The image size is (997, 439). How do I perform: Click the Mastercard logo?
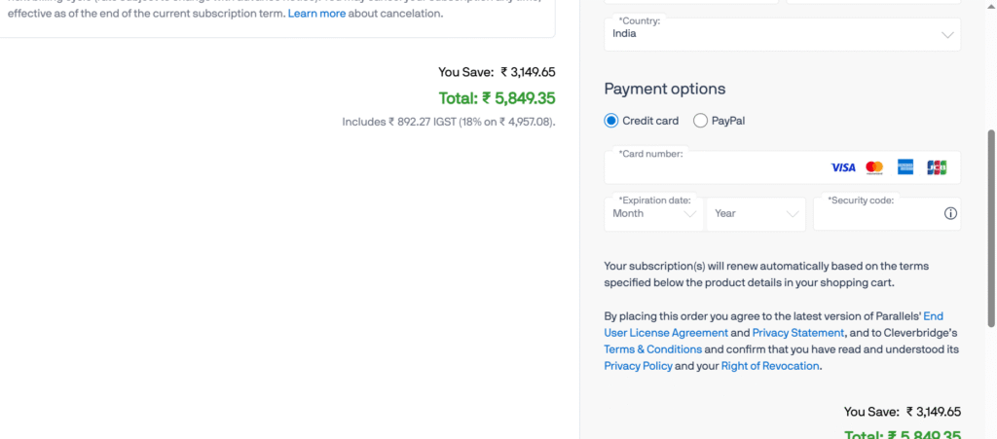(874, 167)
